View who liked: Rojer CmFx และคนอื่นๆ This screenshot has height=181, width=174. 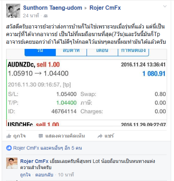(47, 148)
